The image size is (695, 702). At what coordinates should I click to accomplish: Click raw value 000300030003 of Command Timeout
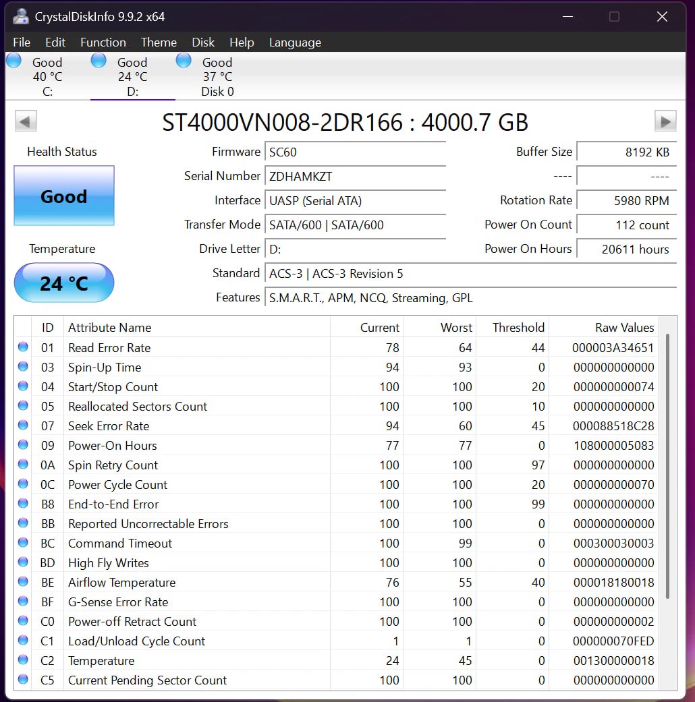point(613,543)
